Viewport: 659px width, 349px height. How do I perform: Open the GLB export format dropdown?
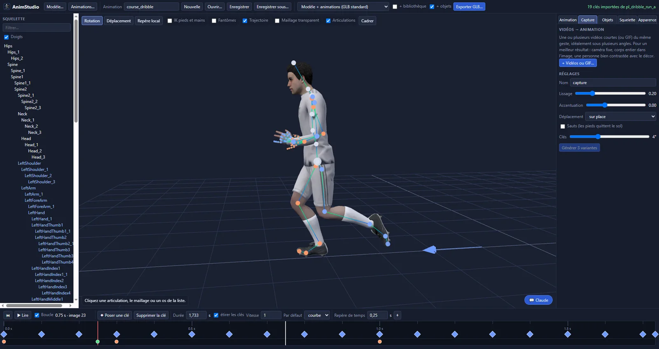click(344, 7)
